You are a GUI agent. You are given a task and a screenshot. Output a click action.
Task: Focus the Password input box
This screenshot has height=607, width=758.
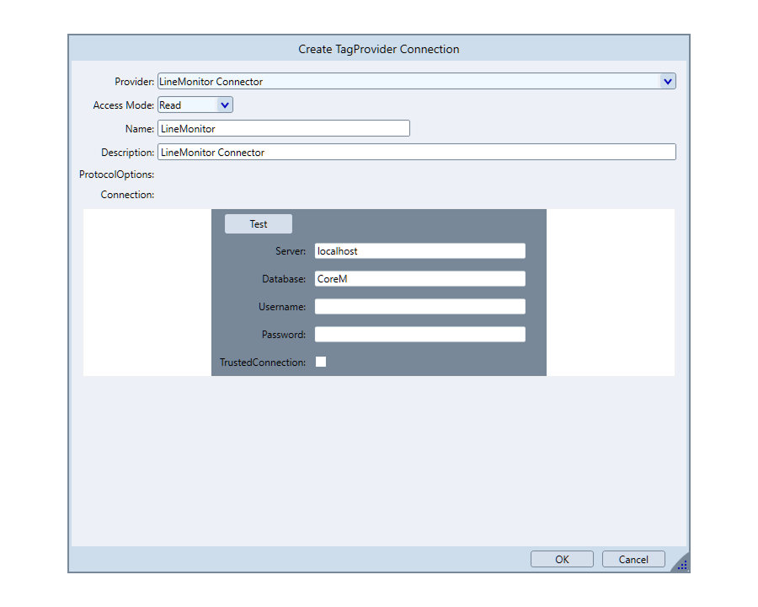tap(419, 335)
